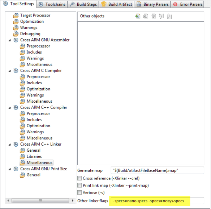Click the Tool Settings tab gear icon
The image size is (211, 209).
coord(5,4)
